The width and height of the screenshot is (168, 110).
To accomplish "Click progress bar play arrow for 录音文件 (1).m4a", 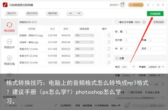I will coord(92,49).
